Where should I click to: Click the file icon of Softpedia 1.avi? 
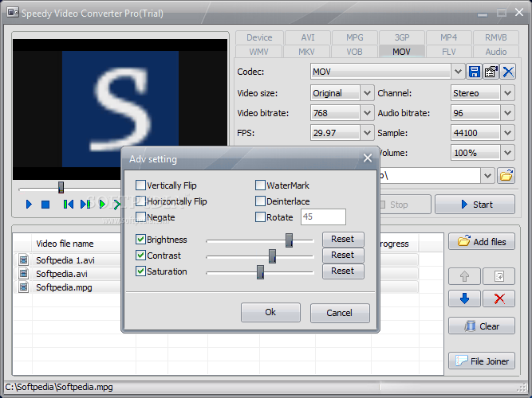(23, 259)
